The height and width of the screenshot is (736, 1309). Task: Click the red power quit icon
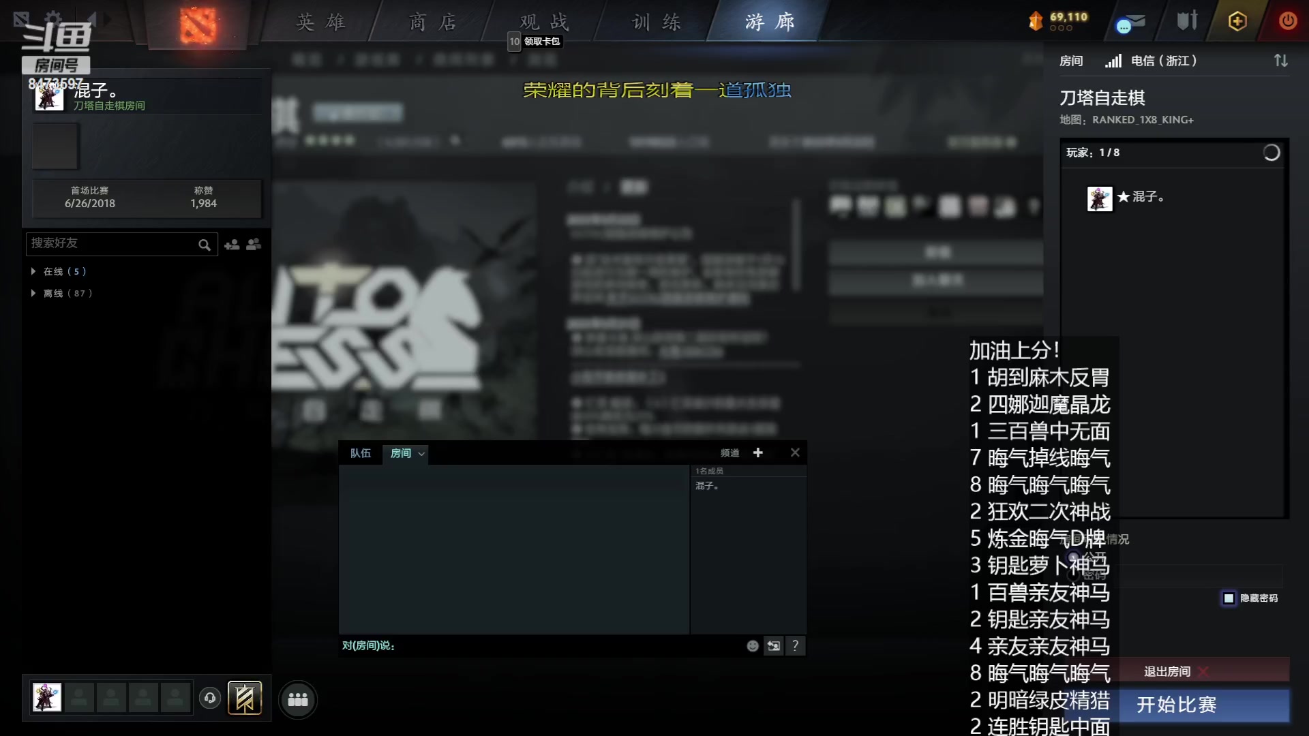coord(1287,21)
